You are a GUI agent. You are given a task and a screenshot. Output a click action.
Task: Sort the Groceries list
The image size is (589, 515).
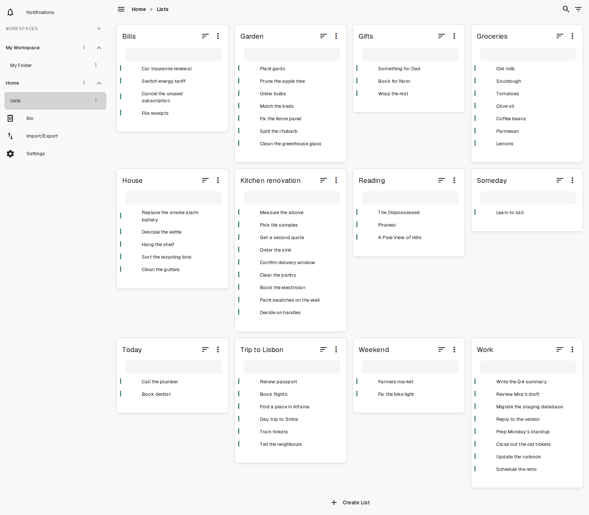[560, 36]
